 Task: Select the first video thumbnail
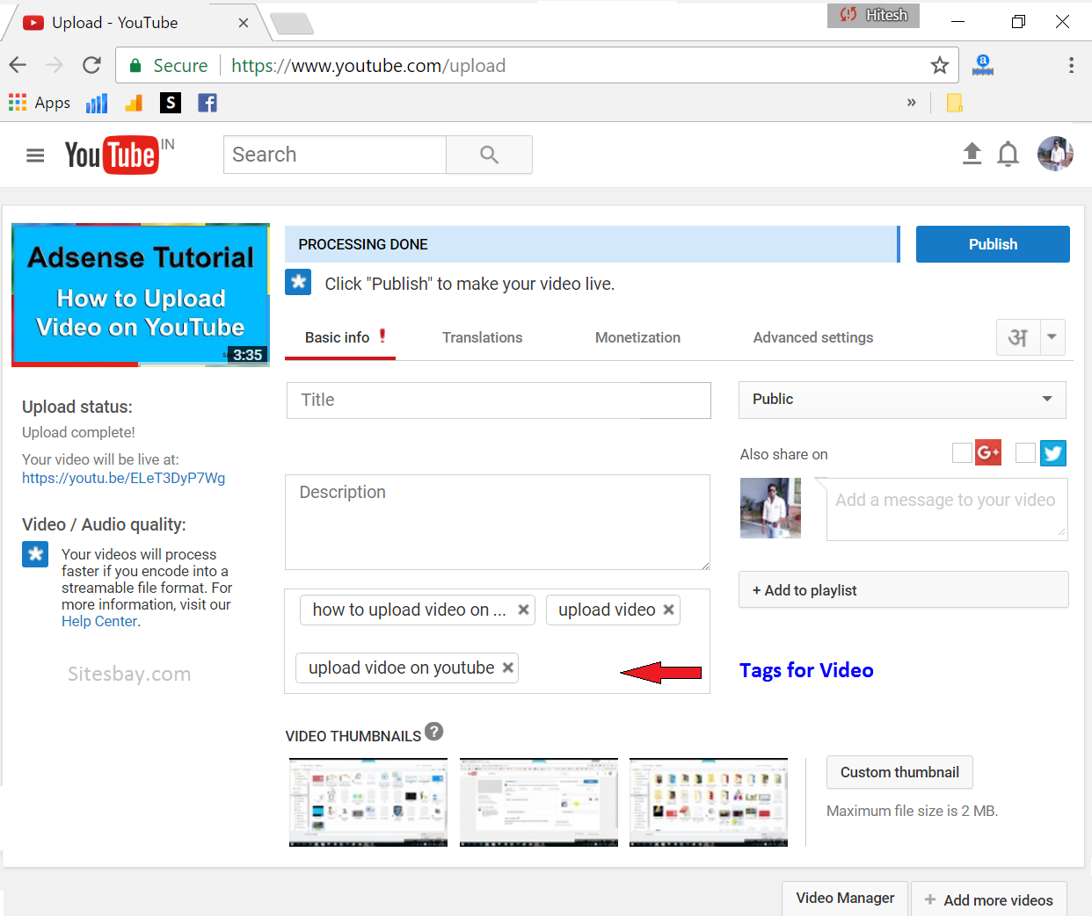point(368,802)
